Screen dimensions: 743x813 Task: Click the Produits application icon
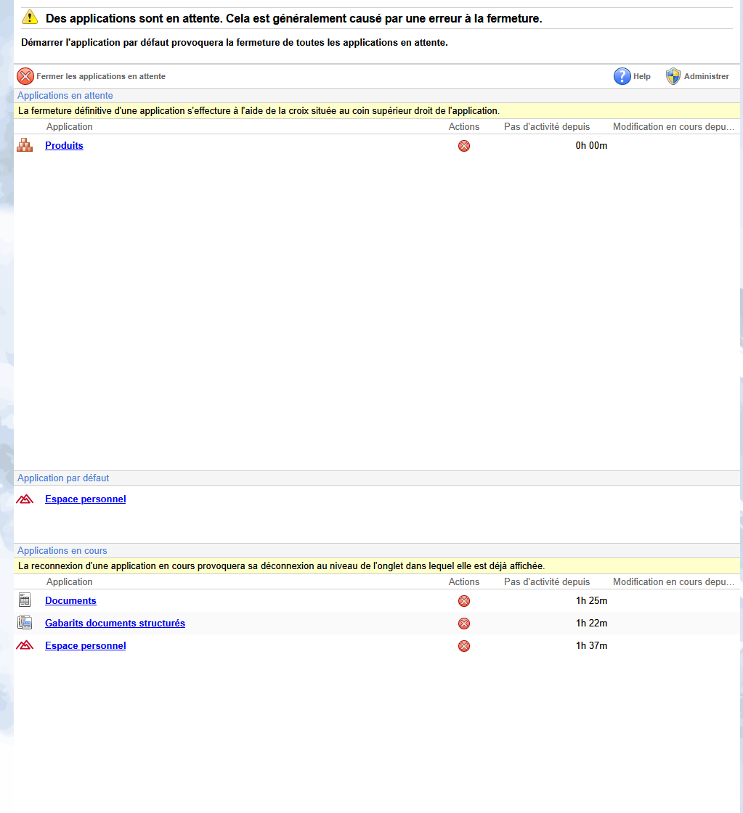pos(25,145)
